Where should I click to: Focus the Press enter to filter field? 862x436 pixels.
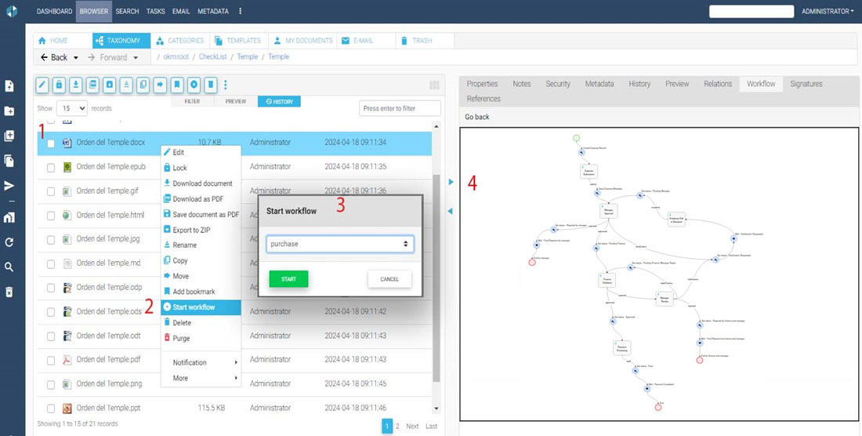(400, 108)
